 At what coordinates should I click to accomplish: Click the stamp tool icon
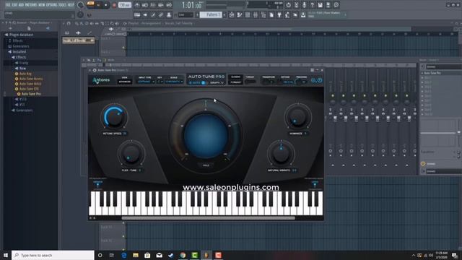click(169, 14)
